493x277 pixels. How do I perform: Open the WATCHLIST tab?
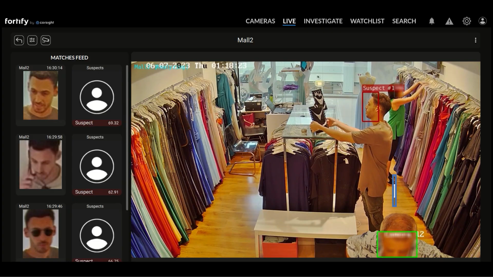pos(367,21)
